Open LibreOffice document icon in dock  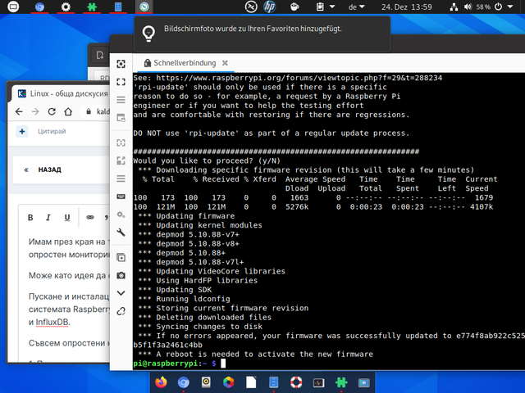point(251,382)
